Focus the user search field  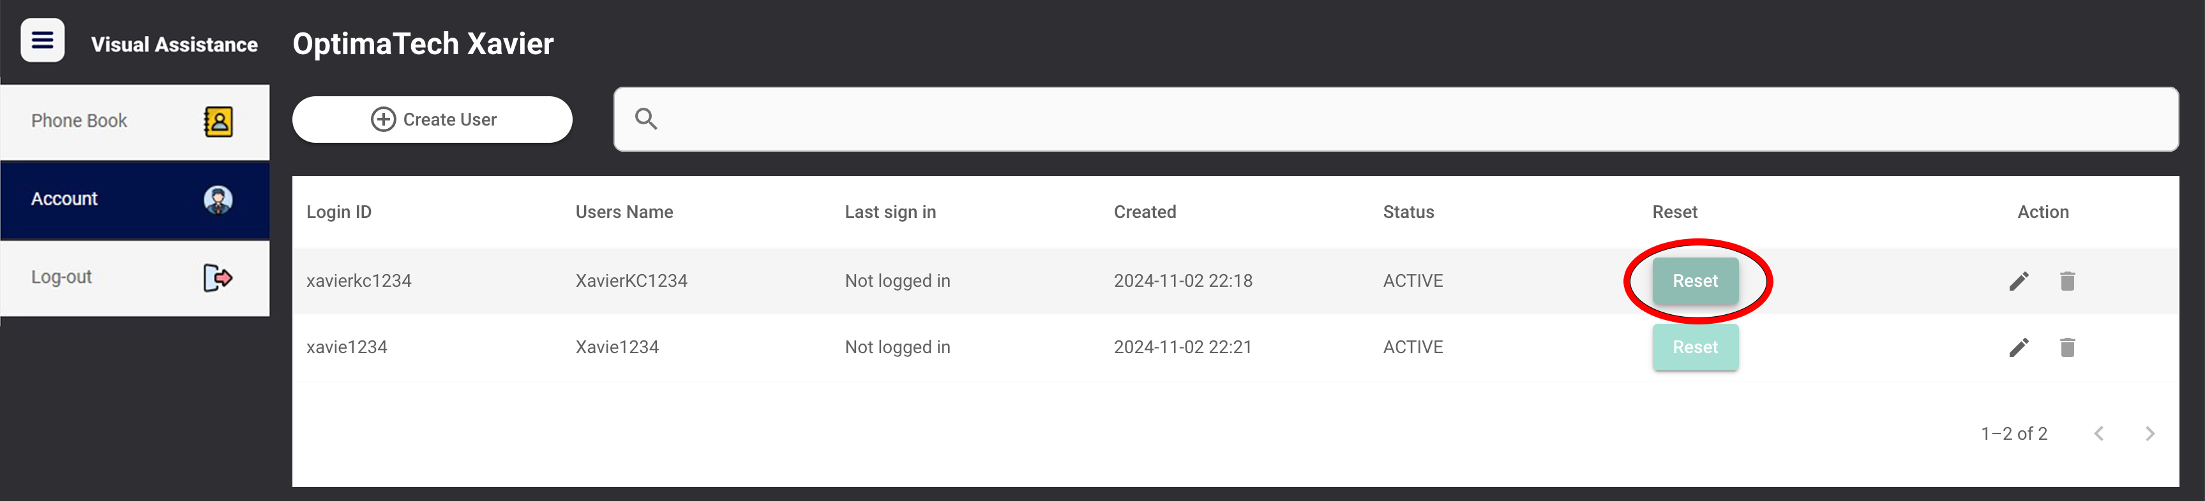pos(1396,119)
